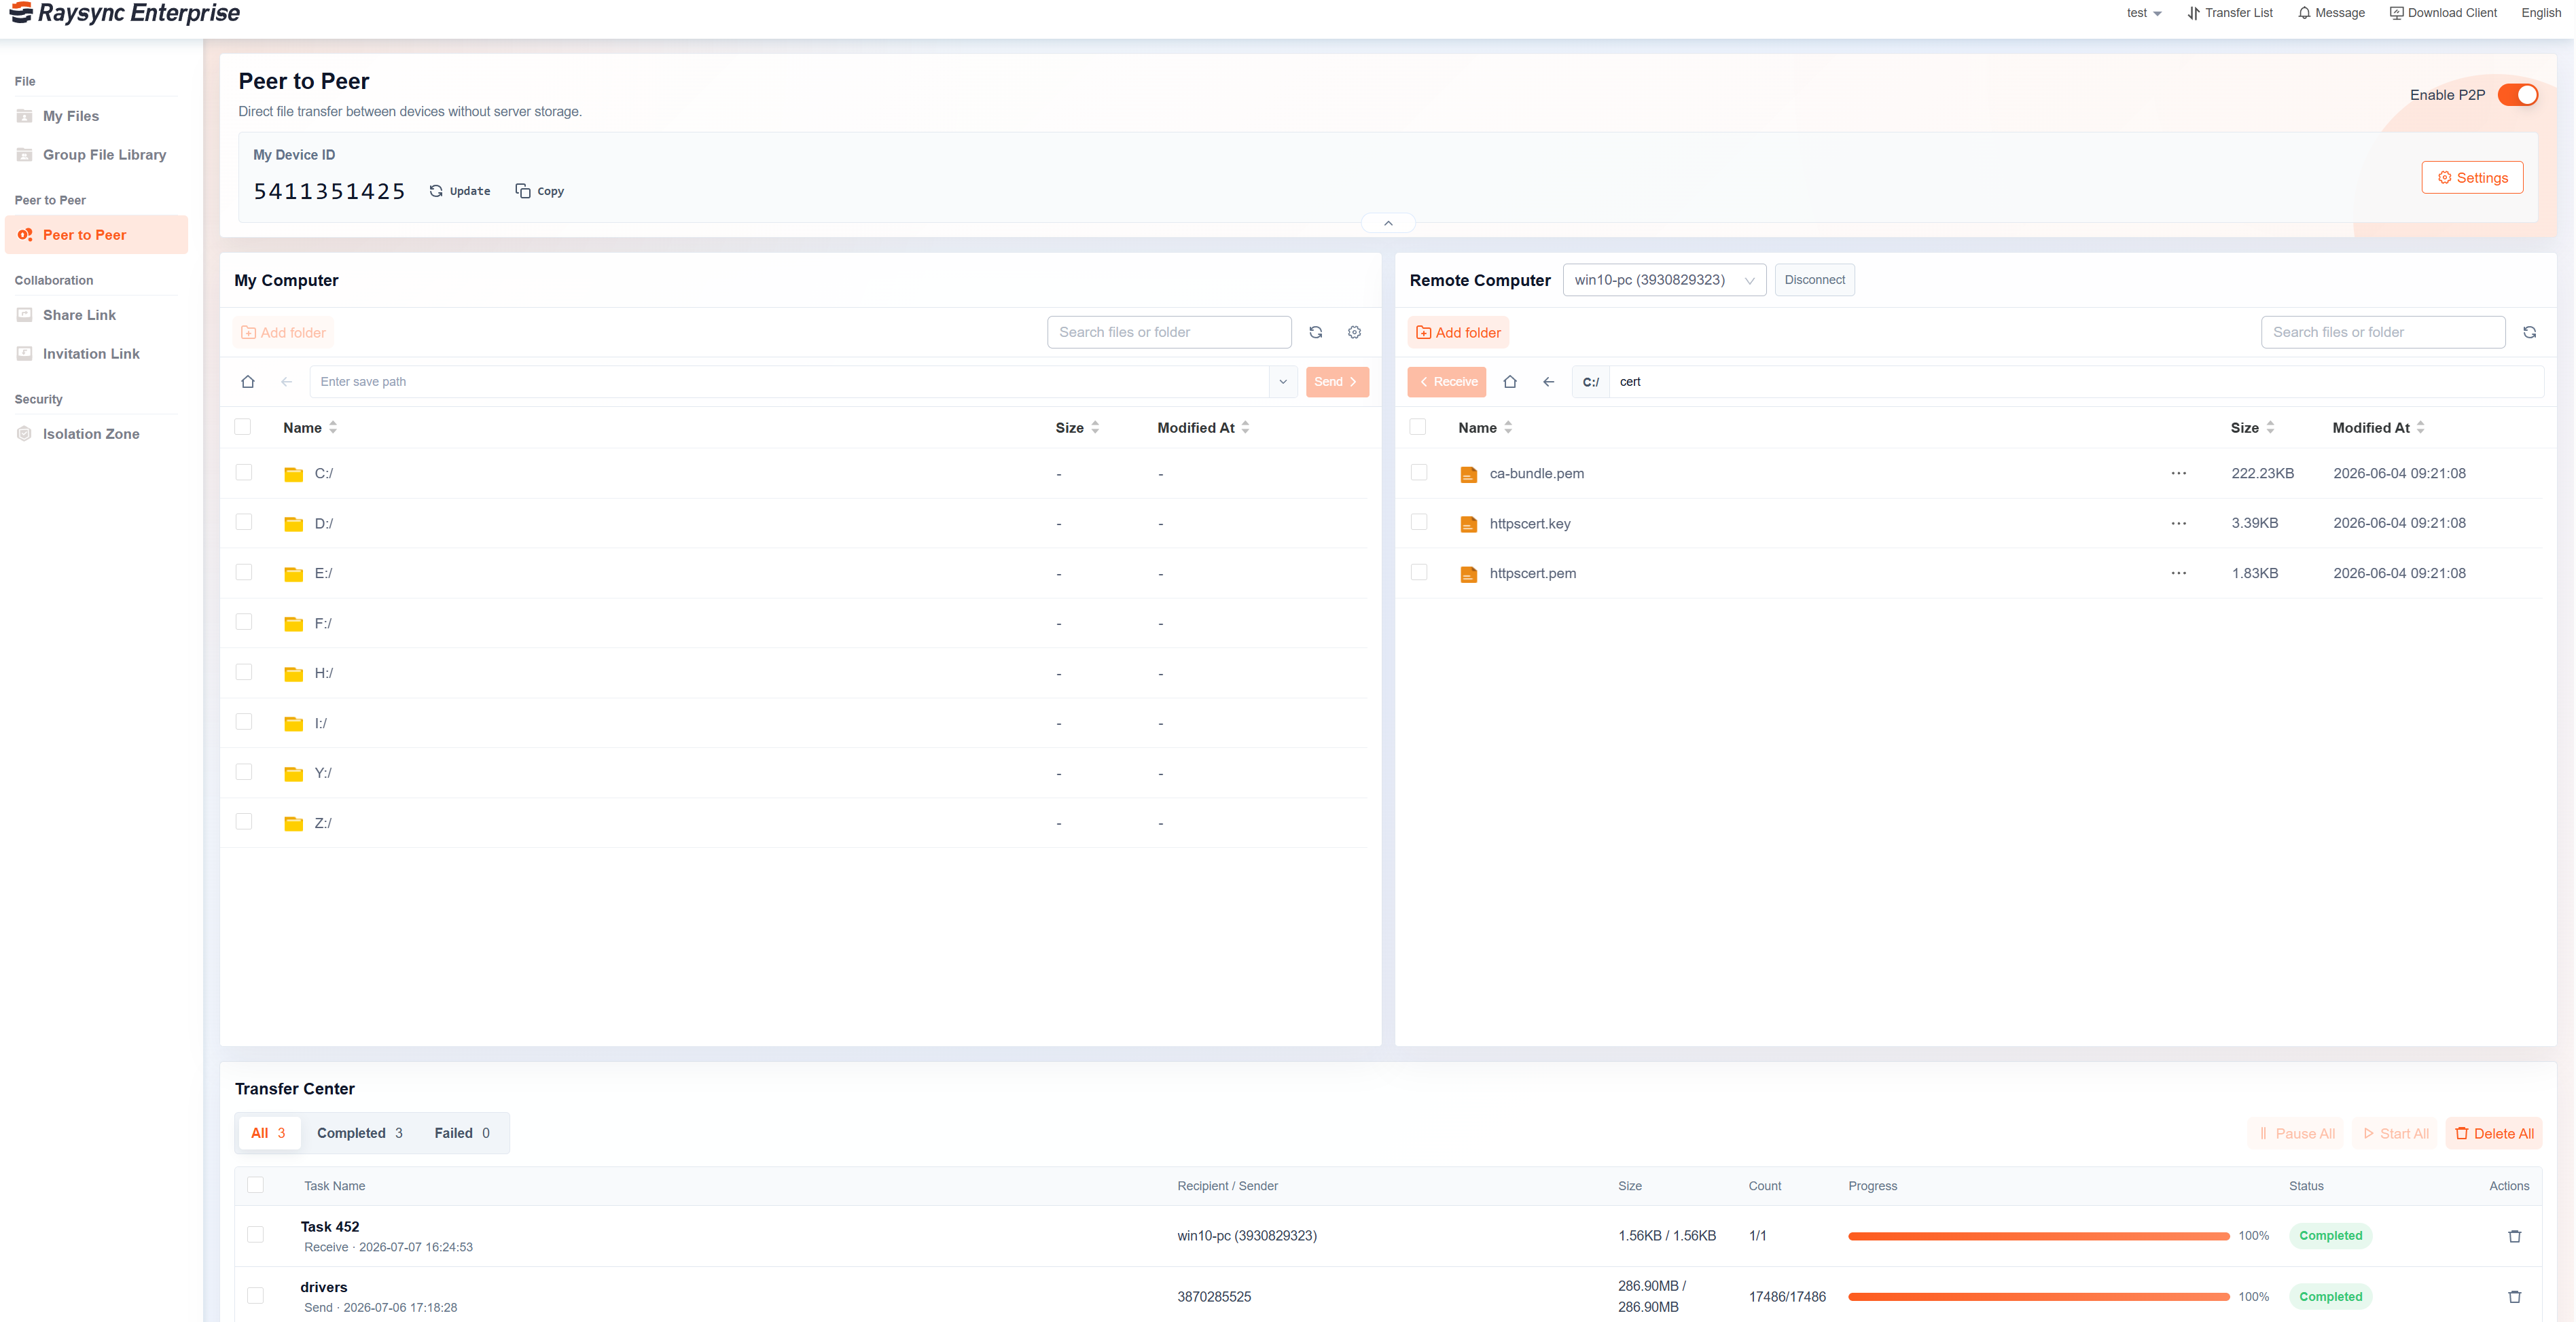Open more options for httpscert.pem
This screenshot has height=1322, width=2576.
(x=2178, y=573)
